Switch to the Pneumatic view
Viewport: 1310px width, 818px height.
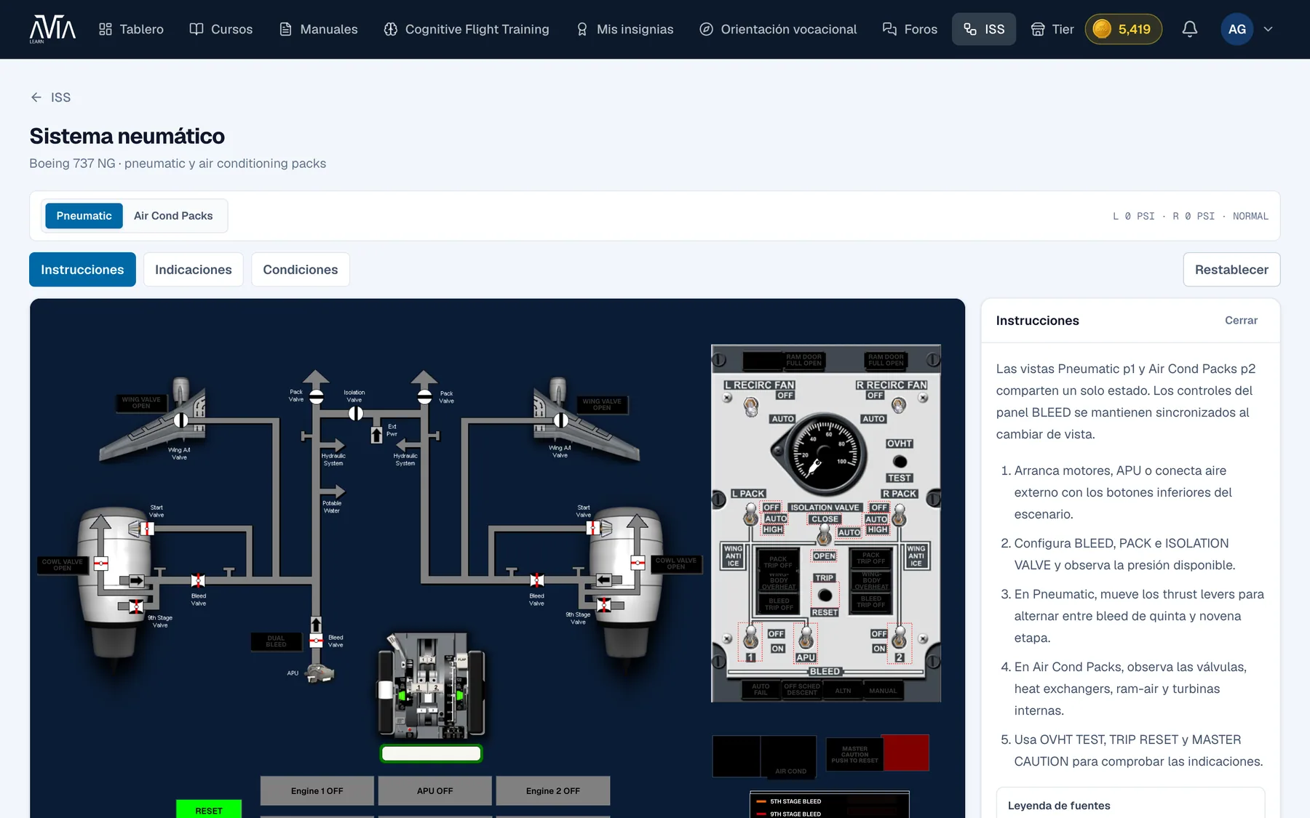[x=84, y=216]
